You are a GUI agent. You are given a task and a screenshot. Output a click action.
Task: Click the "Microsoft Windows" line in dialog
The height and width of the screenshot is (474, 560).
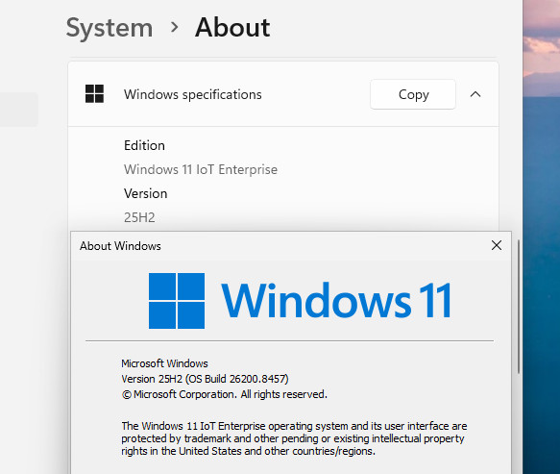tap(164, 363)
